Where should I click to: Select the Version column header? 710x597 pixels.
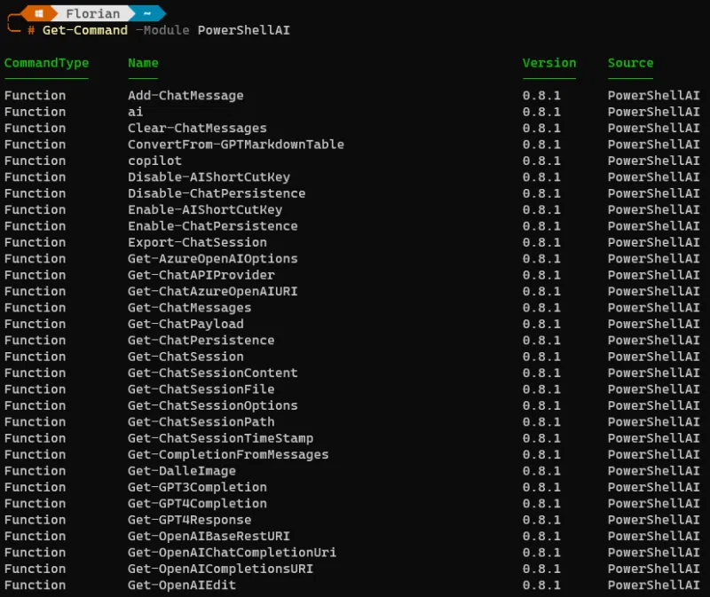coord(549,63)
